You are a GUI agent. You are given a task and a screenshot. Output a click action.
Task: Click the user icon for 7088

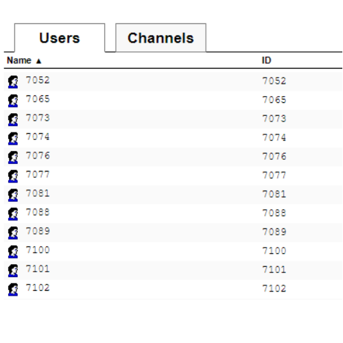tap(13, 214)
